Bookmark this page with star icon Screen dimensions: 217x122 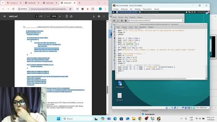click(x=70, y=9)
